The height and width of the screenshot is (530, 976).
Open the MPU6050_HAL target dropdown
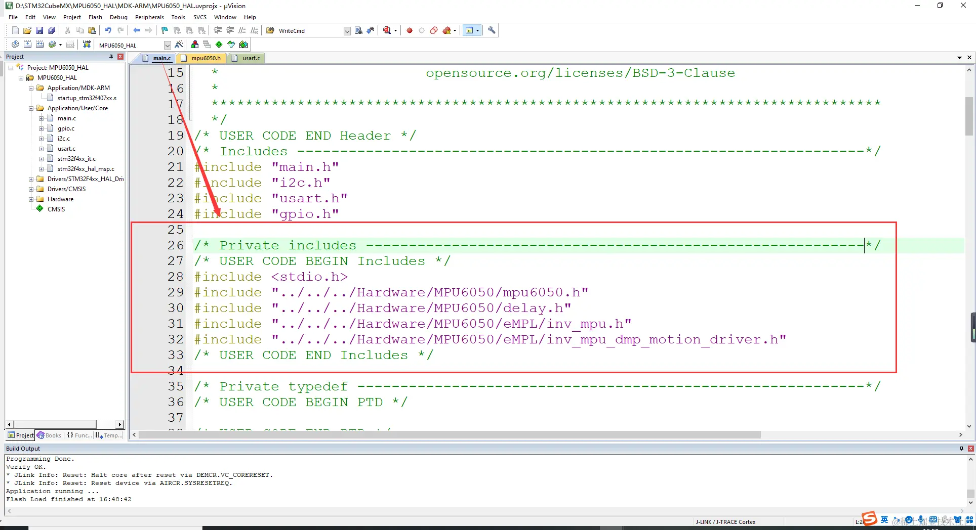[x=168, y=45]
